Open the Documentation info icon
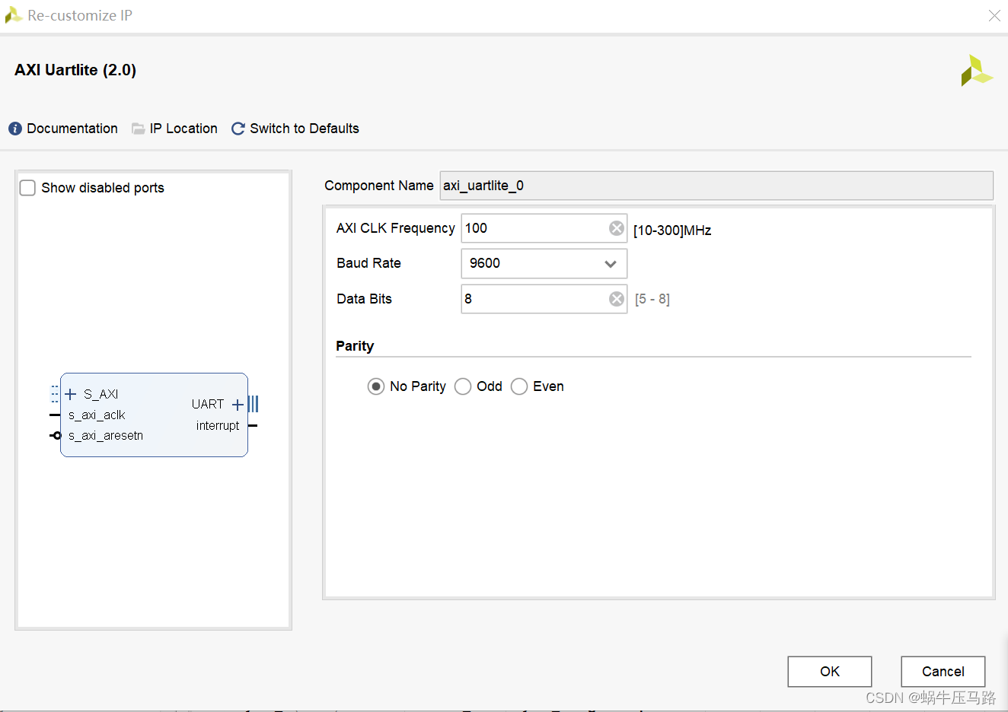Viewport: 1008px width, 712px height. [x=15, y=129]
